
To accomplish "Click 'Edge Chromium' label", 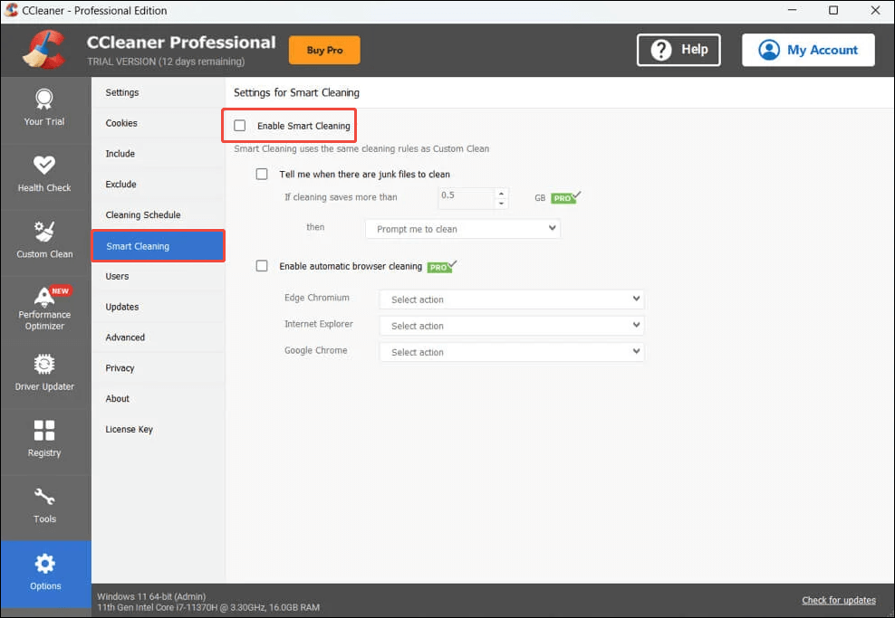I will 317,298.
